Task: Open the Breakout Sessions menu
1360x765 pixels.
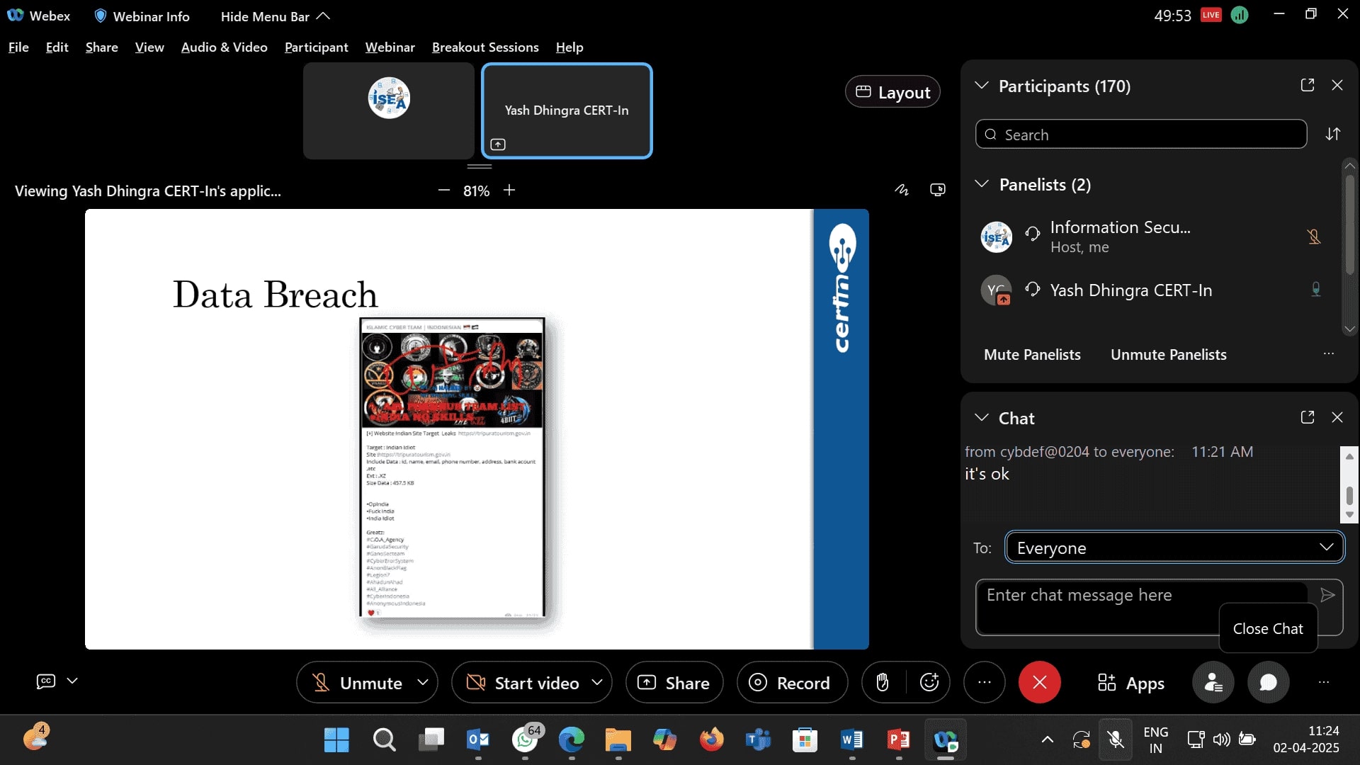Action: 485,47
